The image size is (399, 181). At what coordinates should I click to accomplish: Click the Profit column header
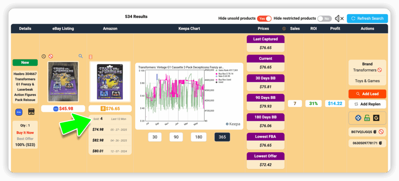[335, 29]
